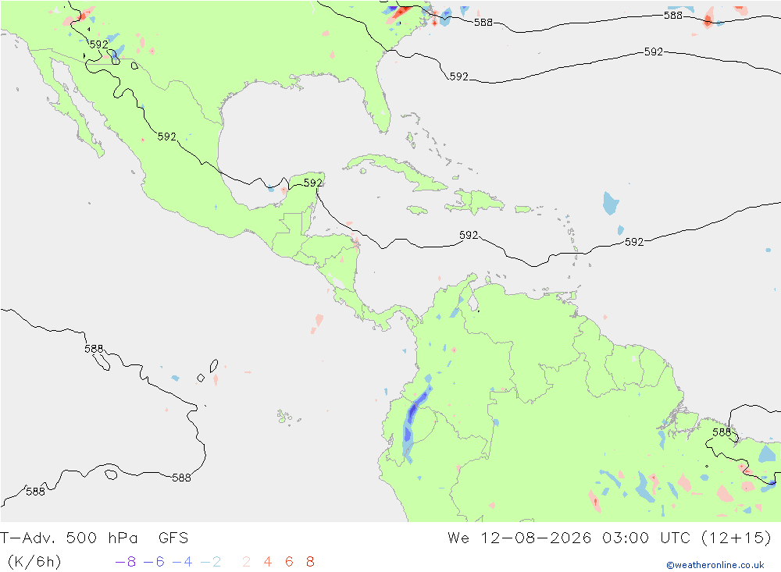Click the weatheronline.co.uk copyright link
Image resolution: width=781 pixels, height=572 pixels.
pos(715,565)
